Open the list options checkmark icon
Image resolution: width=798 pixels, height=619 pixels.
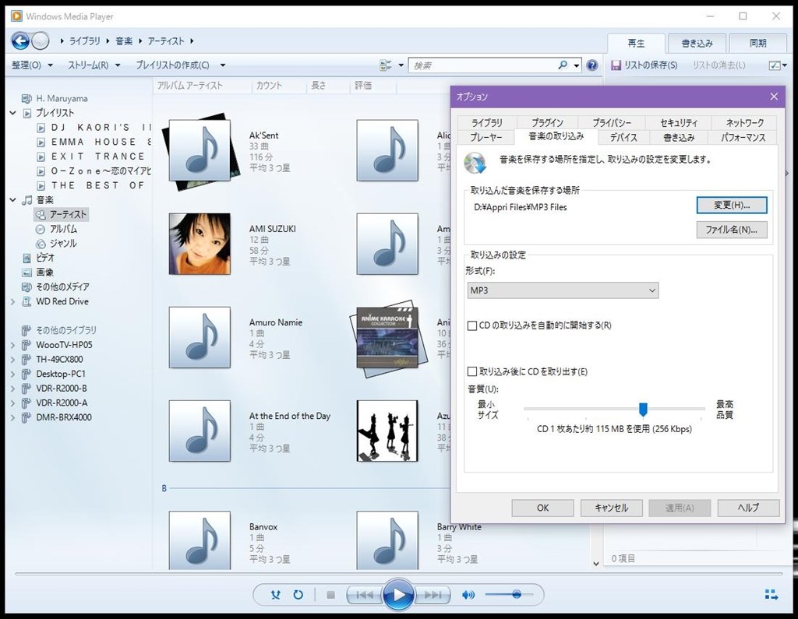coord(775,65)
